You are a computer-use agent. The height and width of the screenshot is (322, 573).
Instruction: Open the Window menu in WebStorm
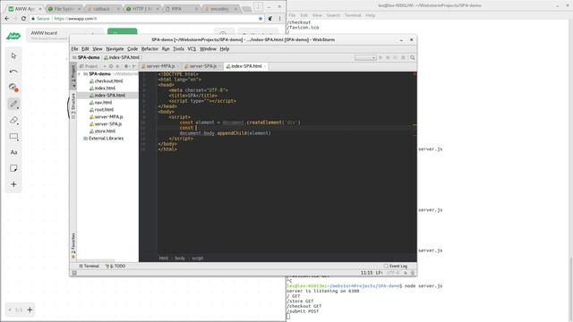click(x=208, y=48)
